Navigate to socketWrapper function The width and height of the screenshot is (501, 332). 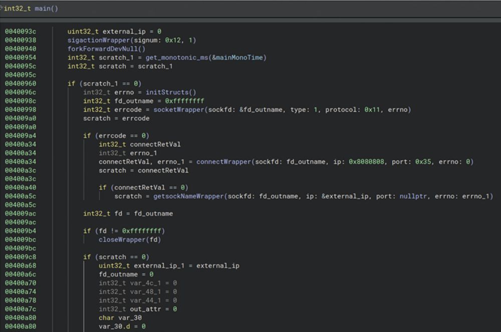[177, 109]
